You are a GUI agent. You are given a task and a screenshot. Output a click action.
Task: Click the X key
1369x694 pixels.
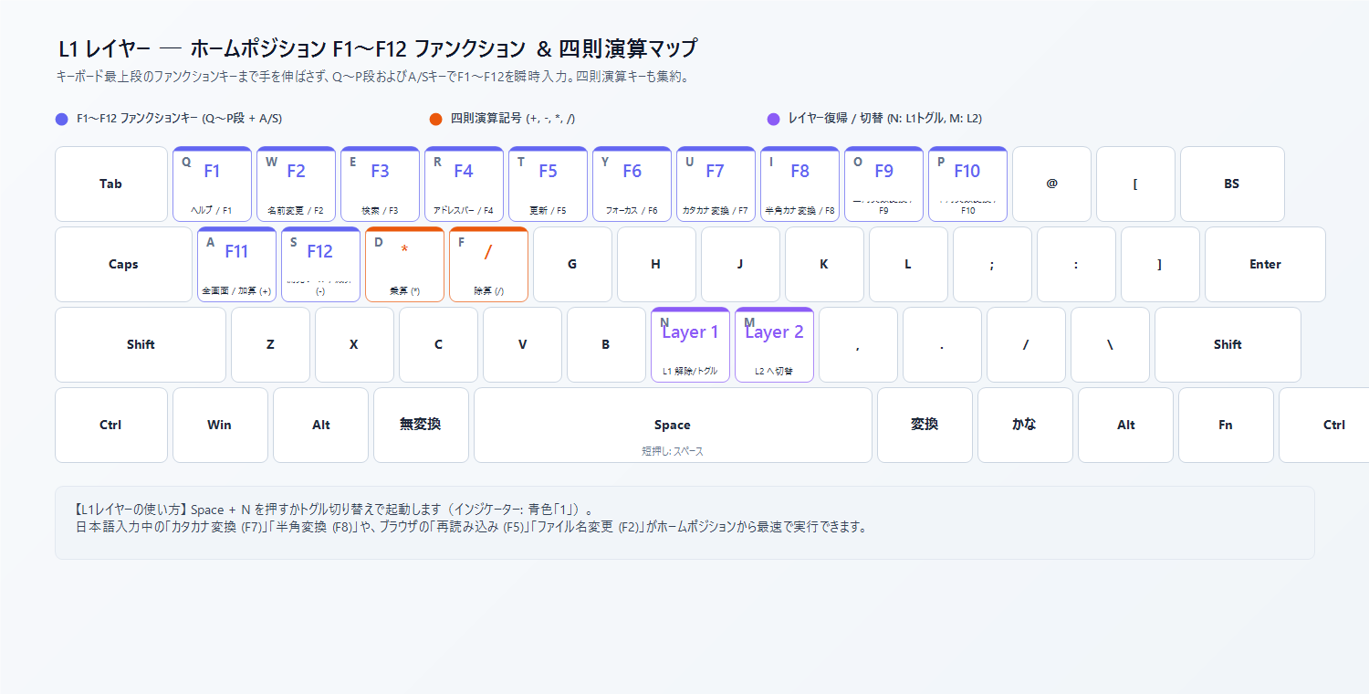click(354, 344)
